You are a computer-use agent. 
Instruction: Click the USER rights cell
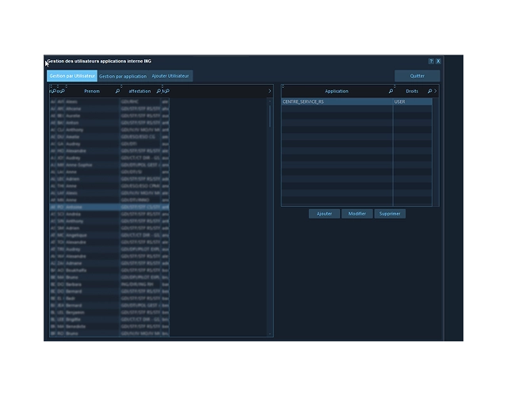pos(412,102)
